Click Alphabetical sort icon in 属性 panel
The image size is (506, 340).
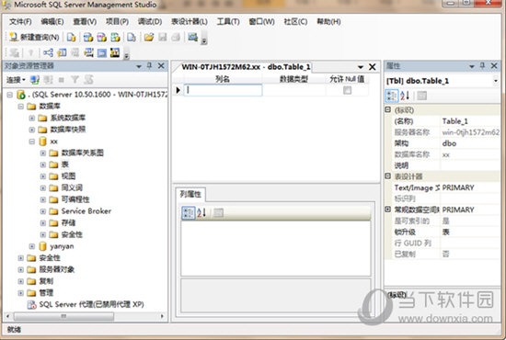405,96
